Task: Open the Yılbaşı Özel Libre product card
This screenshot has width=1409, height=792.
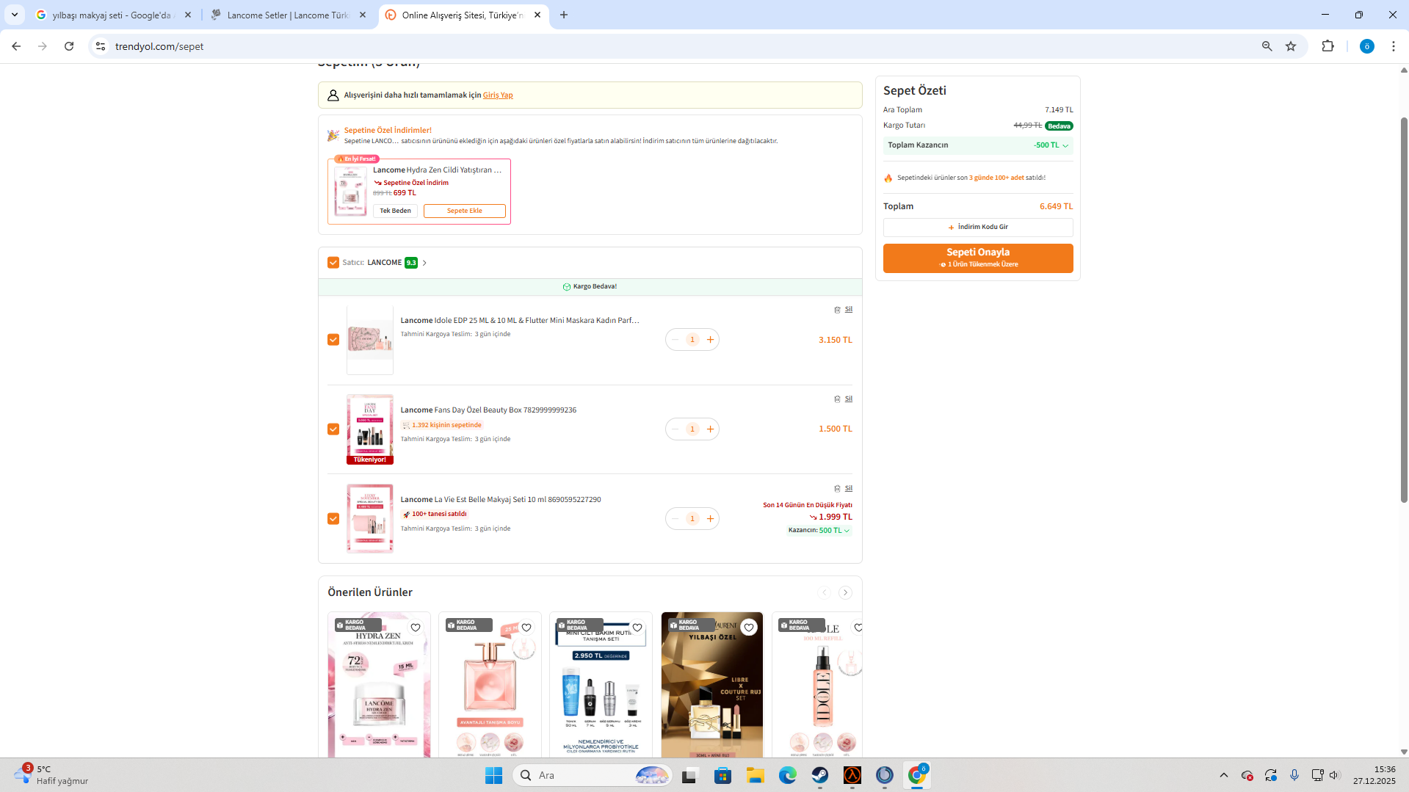Action: (x=712, y=686)
